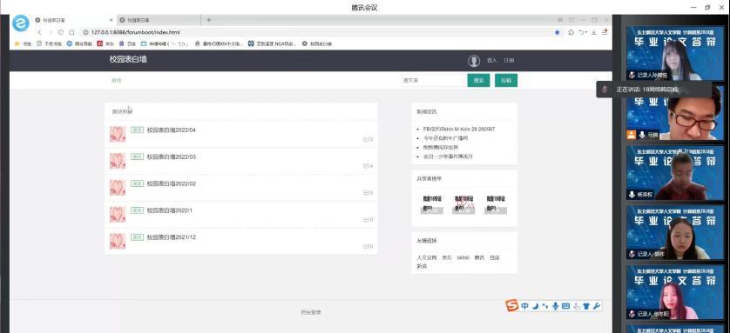The height and width of the screenshot is (333, 730).
Task: Click 后台登录 link in the footer
Action: point(310,312)
